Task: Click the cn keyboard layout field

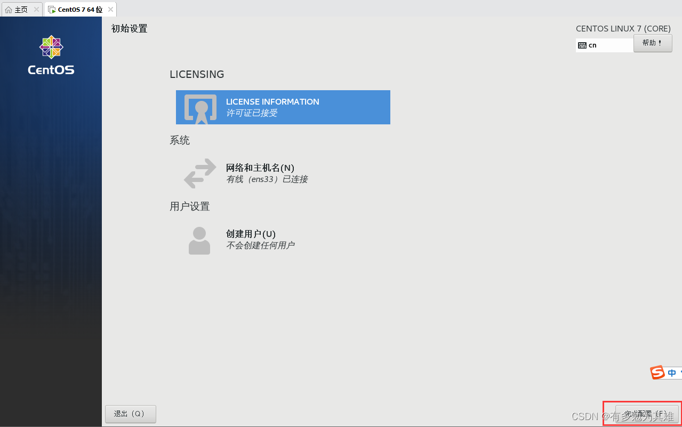Action: [x=605, y=45]
